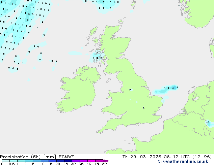This screenshot has height=165, width=214.
Task: Click the '35' legend label
Action: (x=81, y=164)
